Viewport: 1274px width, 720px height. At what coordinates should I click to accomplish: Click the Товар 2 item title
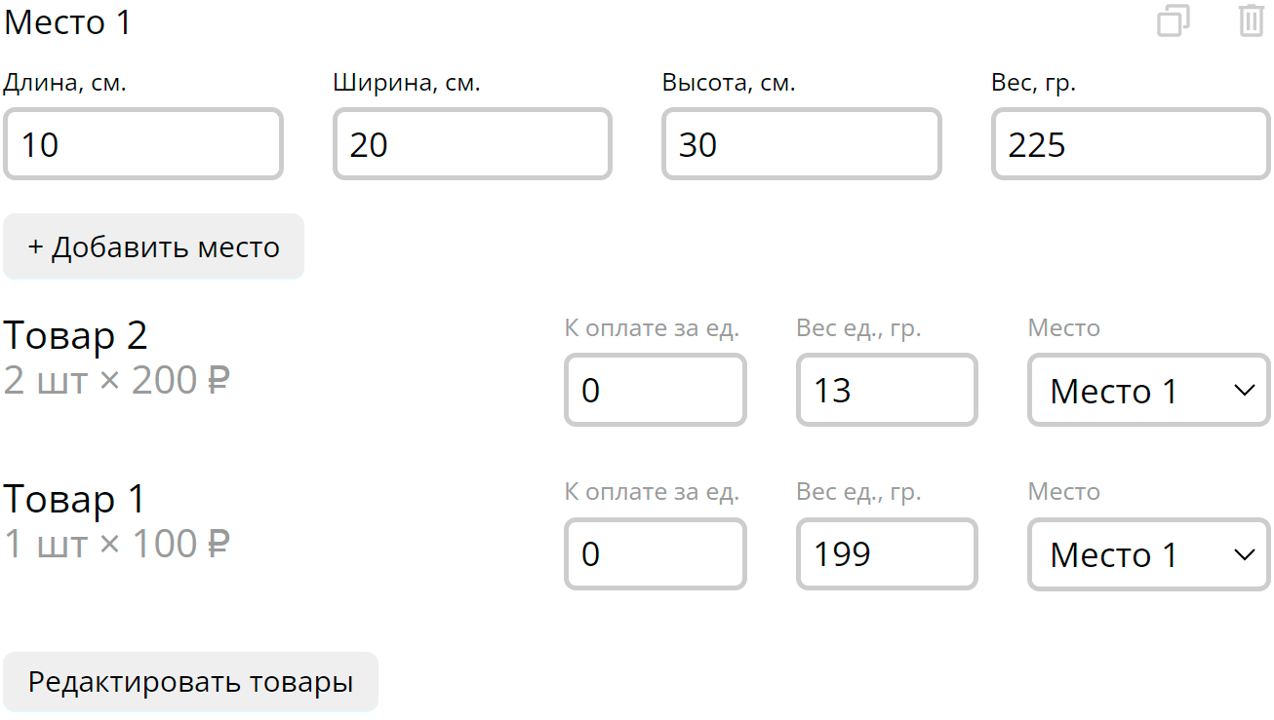point(76,335)
